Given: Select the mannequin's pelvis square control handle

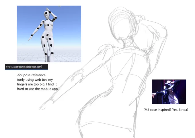Looking at the screenshot, I should pyautogui.click(x=47, y=35).
